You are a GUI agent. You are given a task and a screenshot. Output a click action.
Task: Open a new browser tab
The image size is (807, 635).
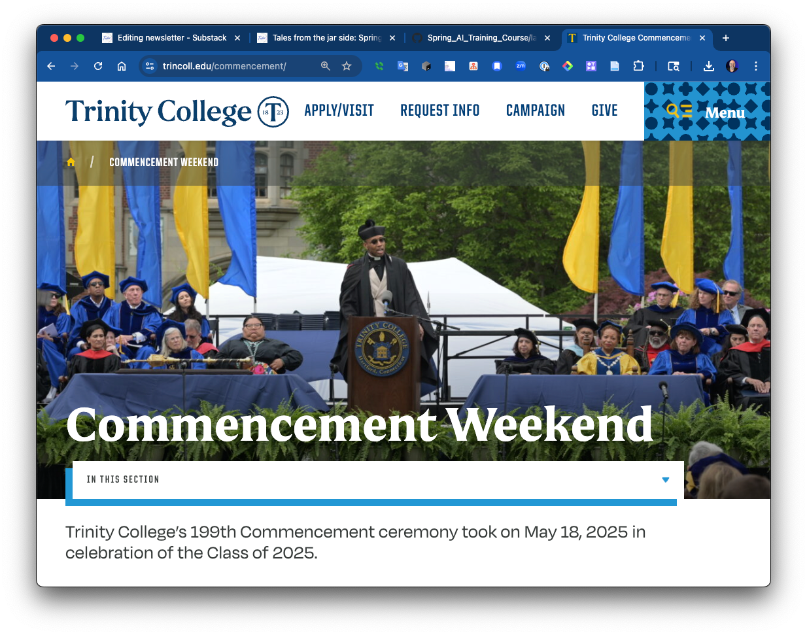726,38
